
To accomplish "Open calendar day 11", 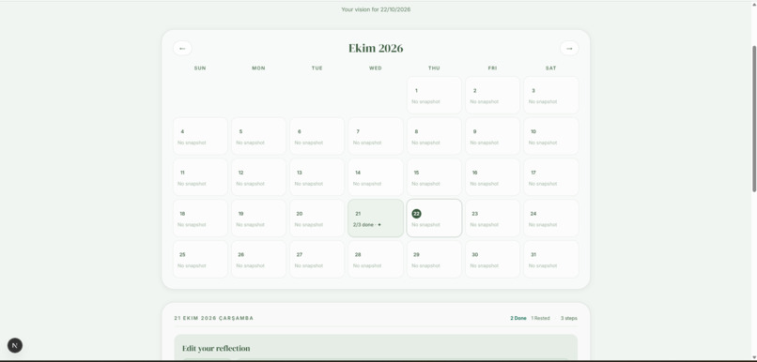I will click(200, 177).
